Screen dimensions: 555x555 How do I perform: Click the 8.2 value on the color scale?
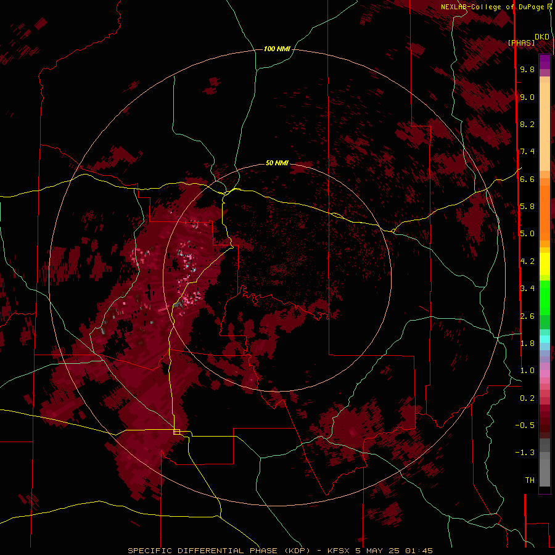pos(527,124)
